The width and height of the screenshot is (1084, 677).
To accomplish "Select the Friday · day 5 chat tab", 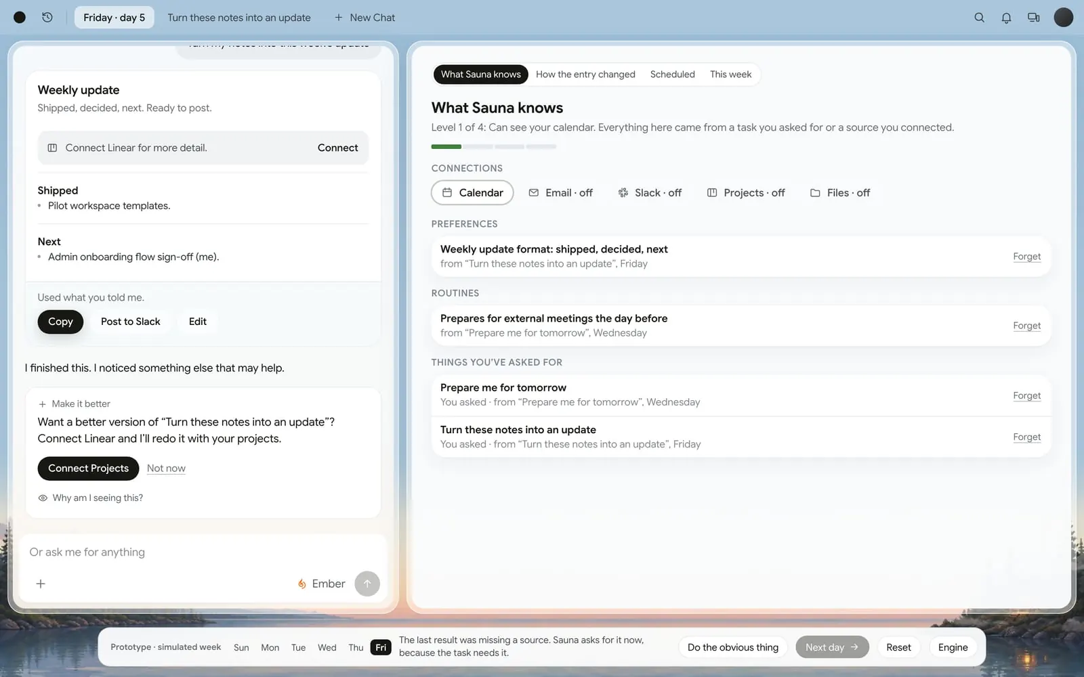I will click(114, 18).
